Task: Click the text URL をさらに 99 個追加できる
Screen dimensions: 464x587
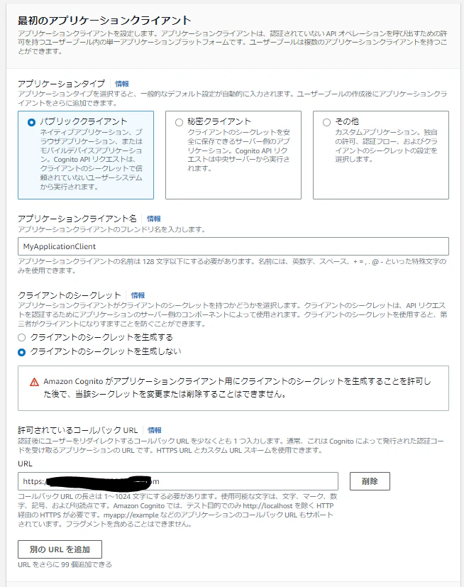Action: (65, 564)
